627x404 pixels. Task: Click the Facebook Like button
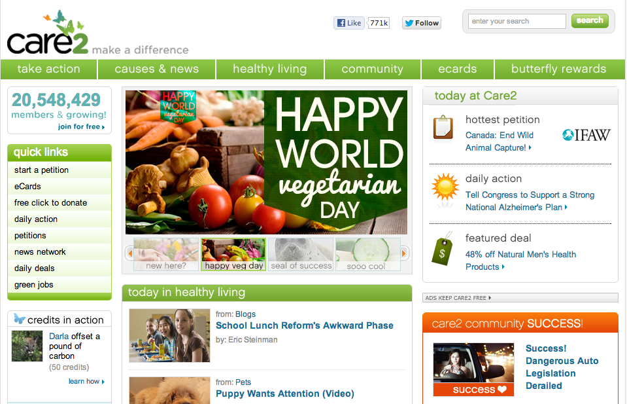349,23
